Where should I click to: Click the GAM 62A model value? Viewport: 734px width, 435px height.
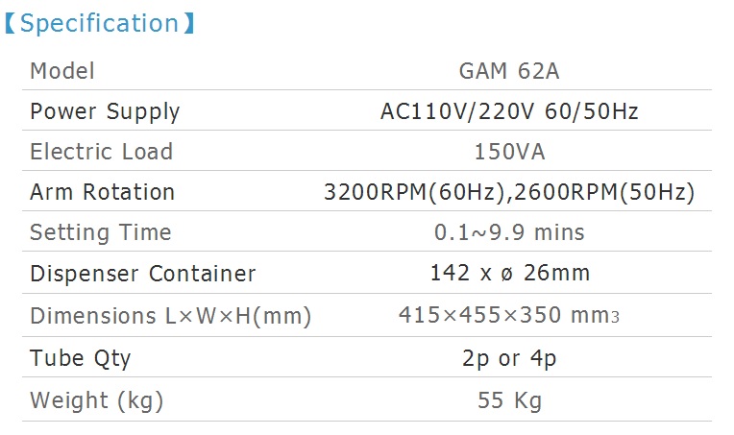point(509,71)
